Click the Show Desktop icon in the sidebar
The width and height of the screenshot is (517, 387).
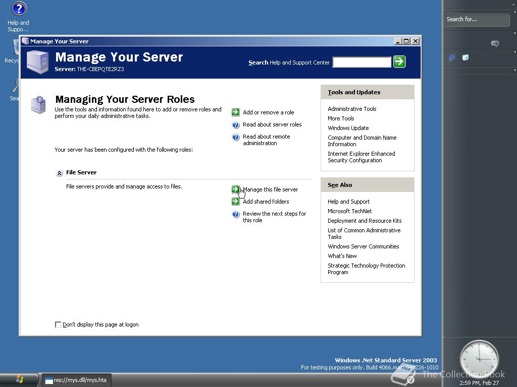(x=466, y=57)
